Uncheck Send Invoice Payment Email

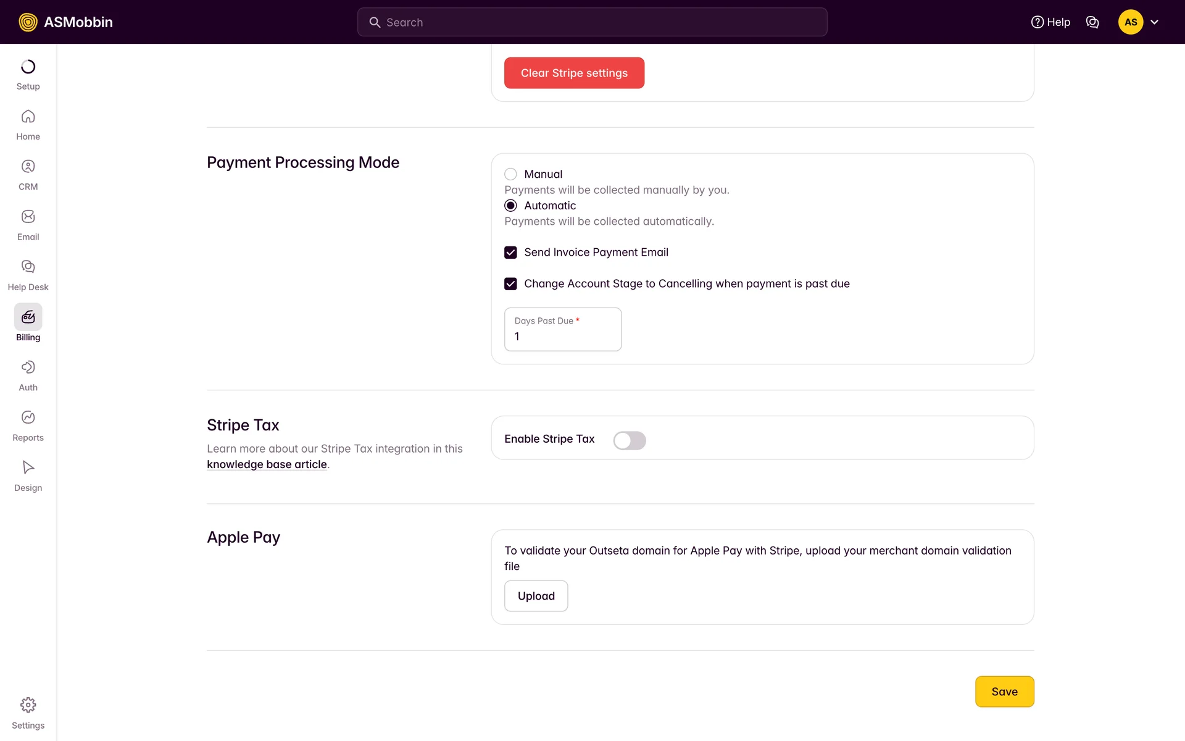[x=510, y=253]
